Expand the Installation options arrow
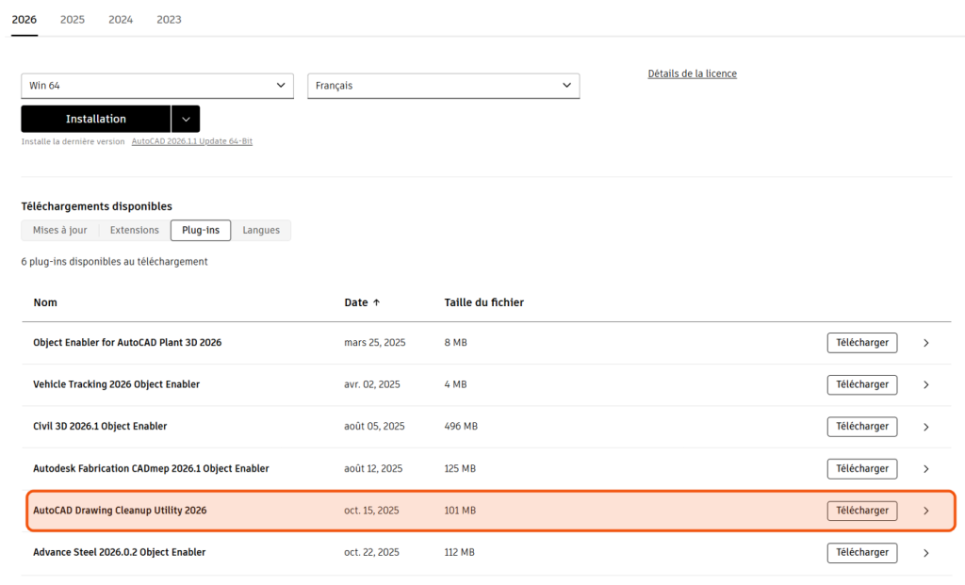The width and height of the screenshot is (965, 585). click(x=186, y=119)
